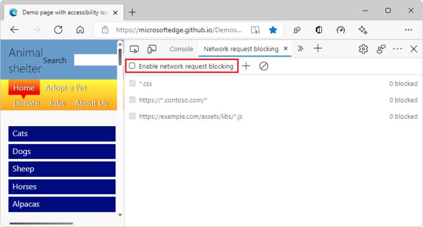This screenshot has width=423, height=227.
Task: Click the browser Back arrow
Action: (14, 30)
